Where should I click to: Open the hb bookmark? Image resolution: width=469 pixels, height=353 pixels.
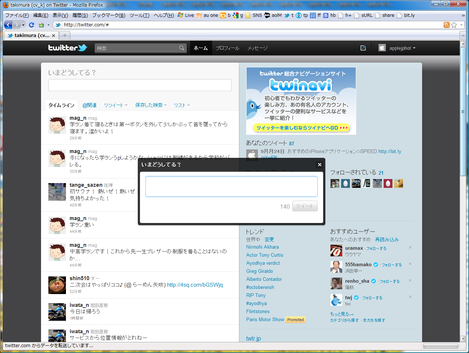tap(329, 15)
